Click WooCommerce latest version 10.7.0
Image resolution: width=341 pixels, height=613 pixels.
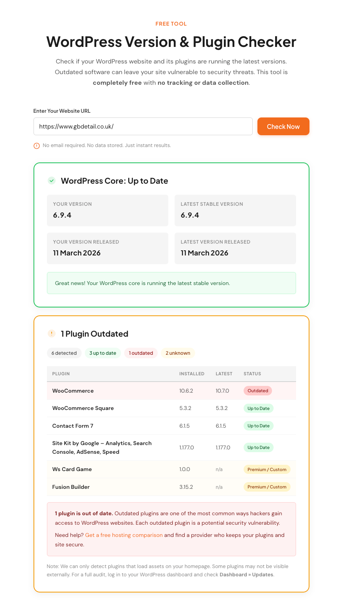[x=223, y=391]
